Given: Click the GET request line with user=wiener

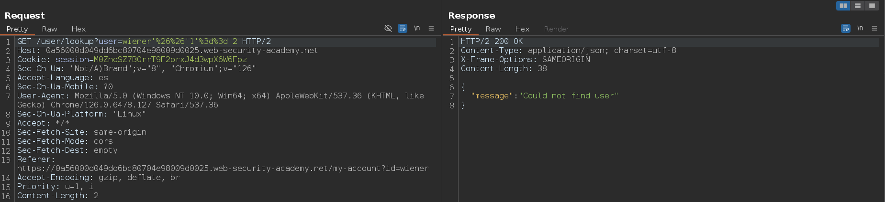Looking at the screenshot, I should point(144,42).
